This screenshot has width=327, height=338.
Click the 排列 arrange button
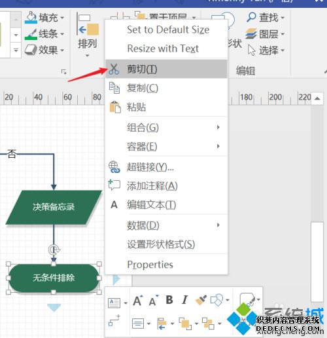[88, 35]
